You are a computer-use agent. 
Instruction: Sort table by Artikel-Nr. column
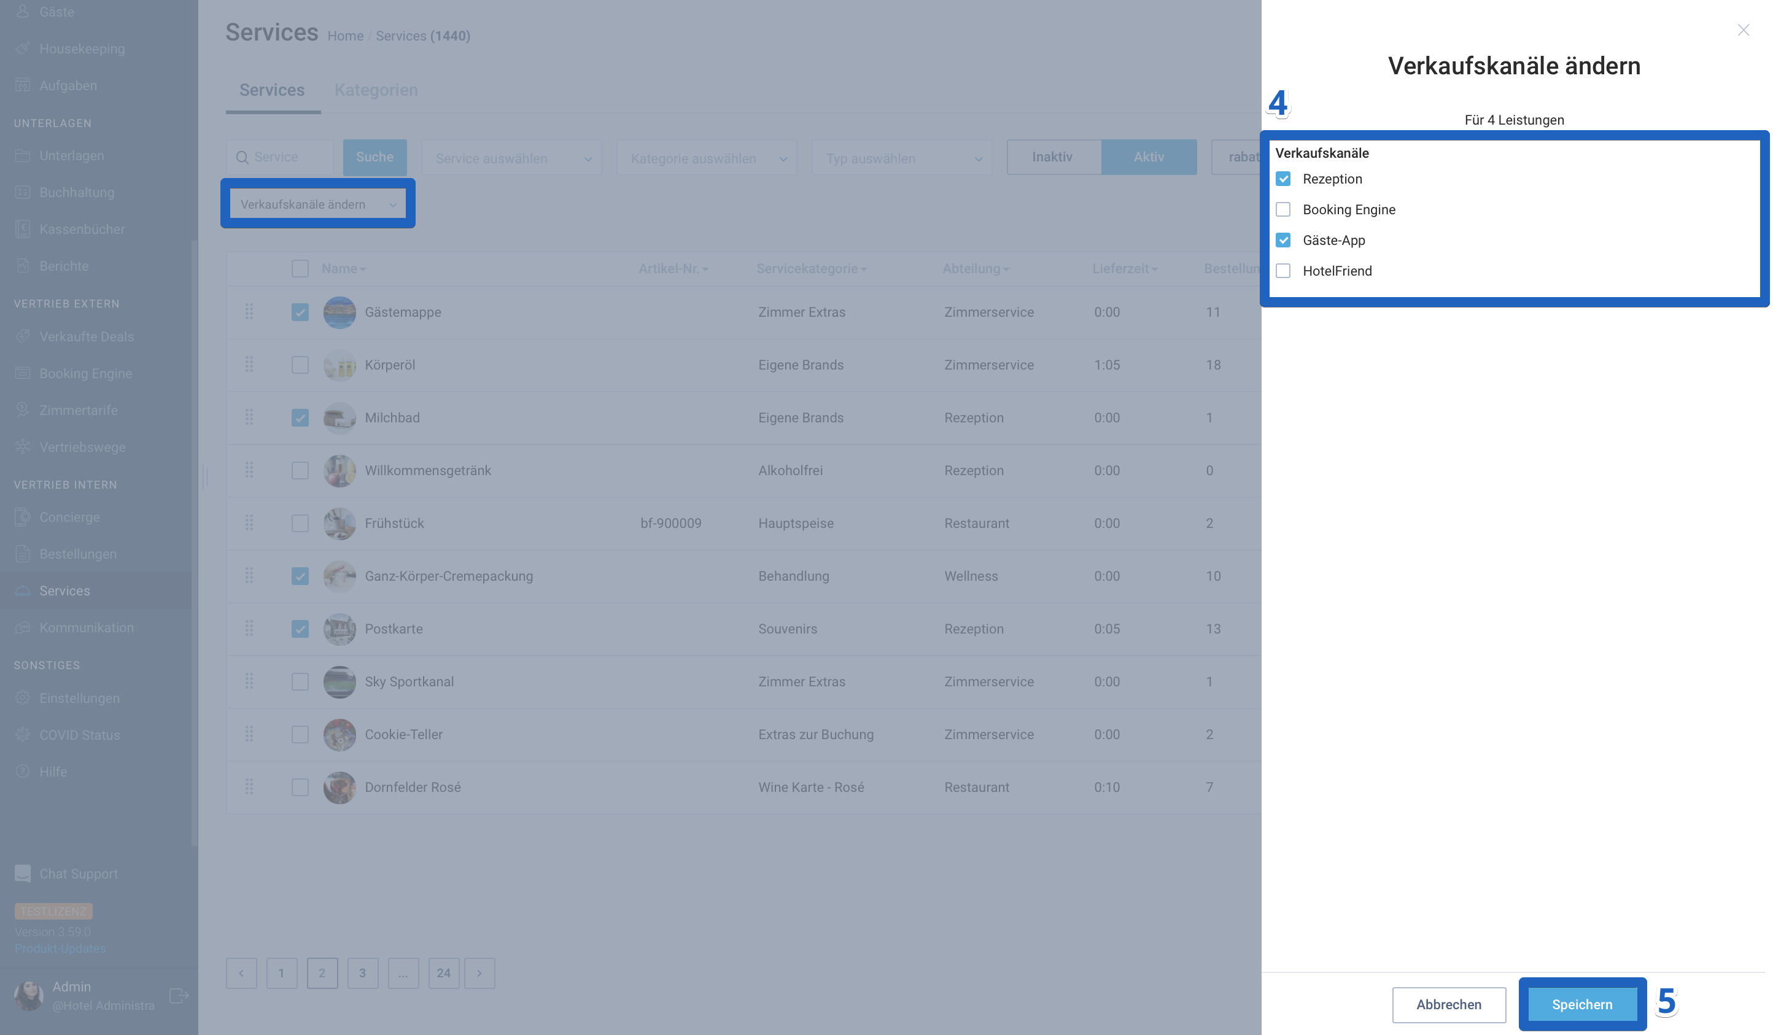[x=673, y=269]
